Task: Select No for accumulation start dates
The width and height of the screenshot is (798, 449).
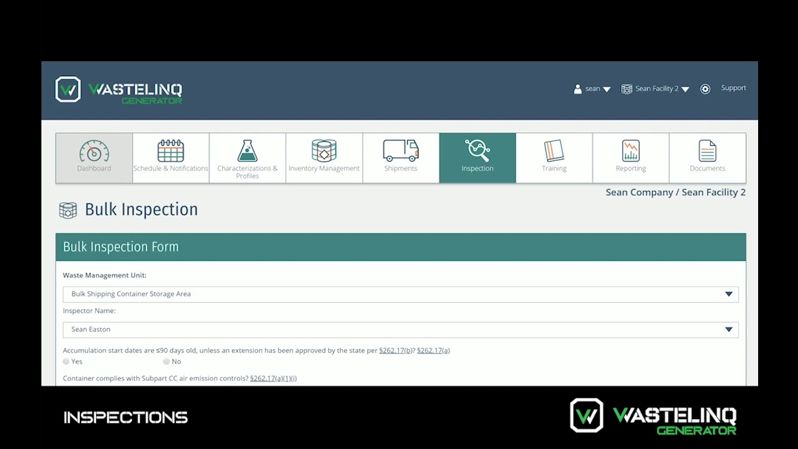Action: point(166,362)
